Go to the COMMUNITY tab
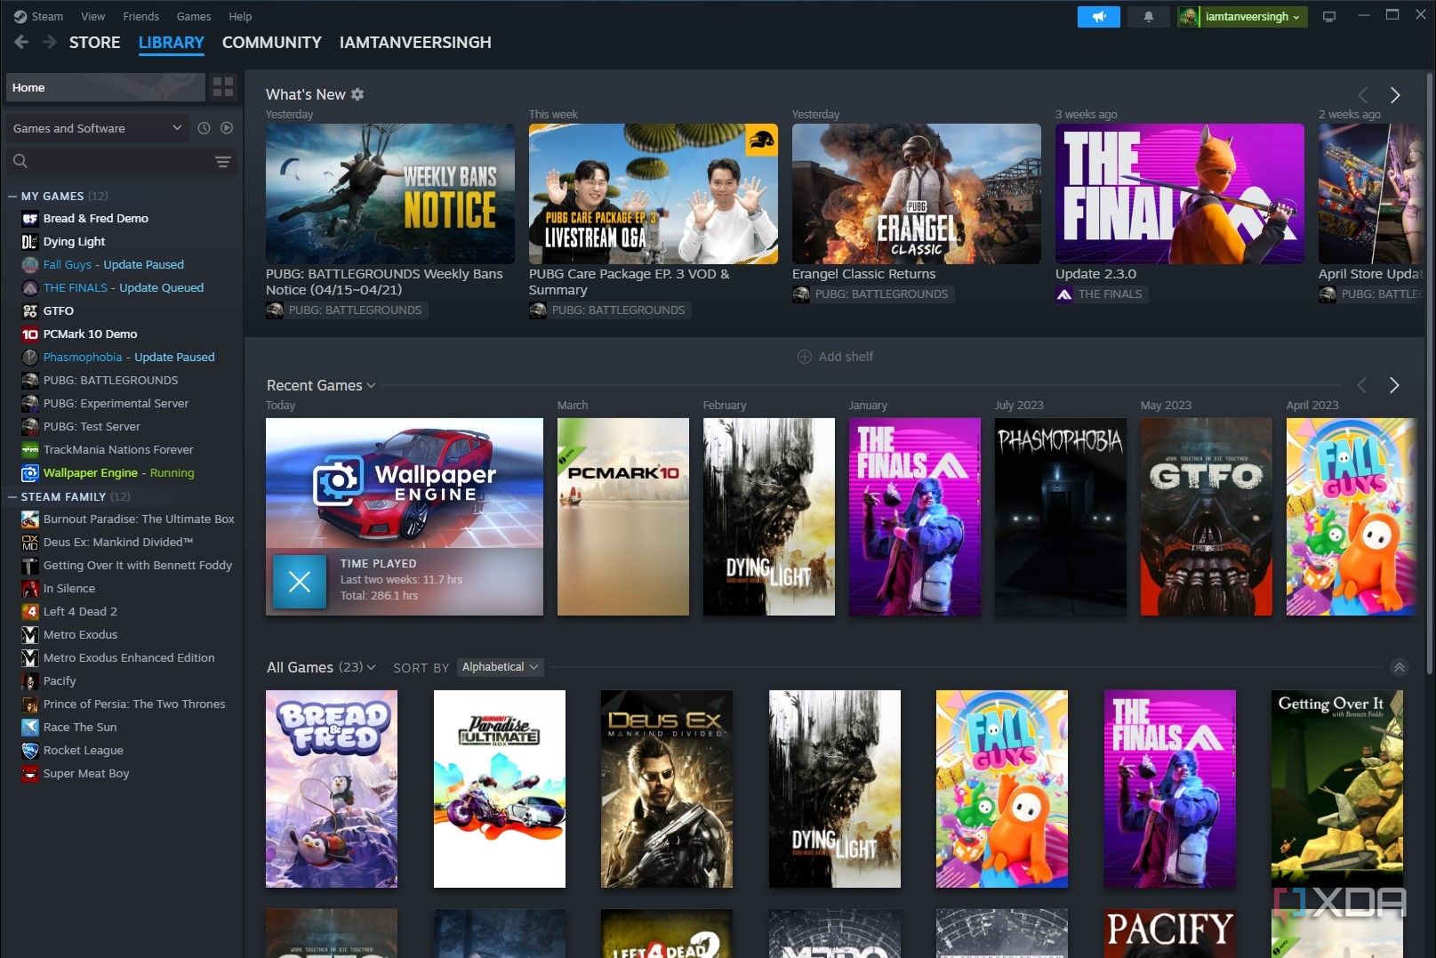The image size is (1436, 958). point(271,42)
